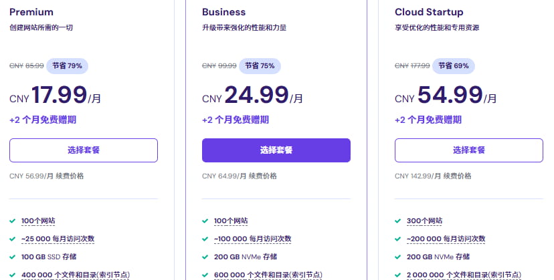Click checkmark beside Business 200 GB NVMe 存储

pos(205,257)
